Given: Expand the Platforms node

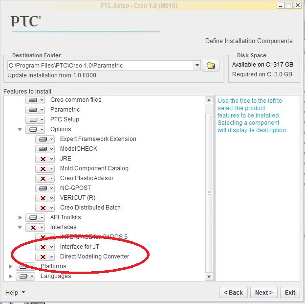Looking at the screenshot, I should pyautogui.click(x=10, y=266).
